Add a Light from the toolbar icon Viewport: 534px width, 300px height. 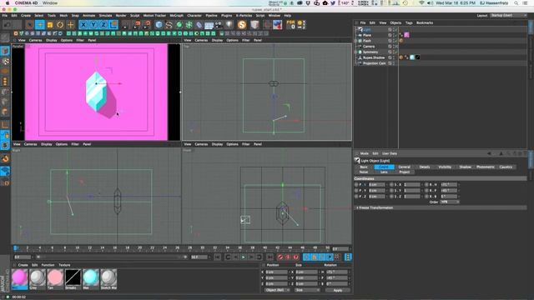click(229, 25)
